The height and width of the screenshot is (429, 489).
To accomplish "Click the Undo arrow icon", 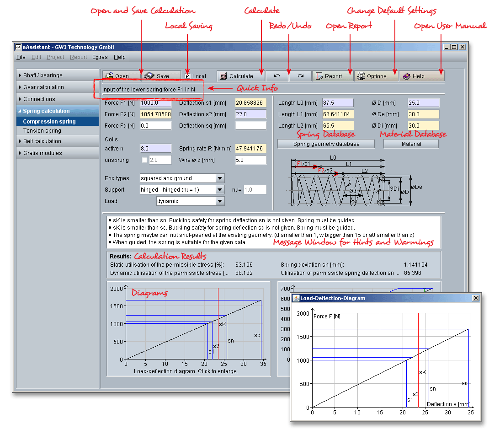I will point(277,76).
